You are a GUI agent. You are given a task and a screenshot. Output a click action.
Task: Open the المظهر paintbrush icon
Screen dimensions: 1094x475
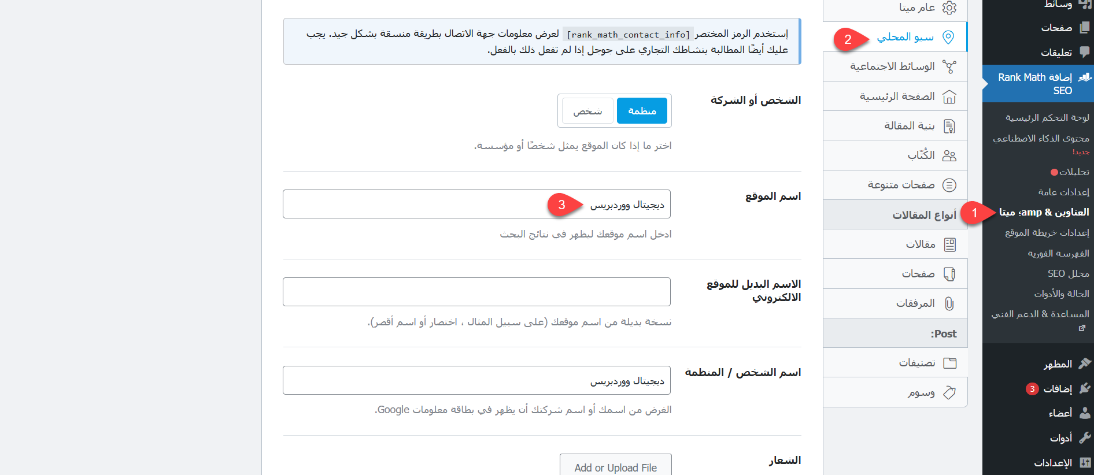(1085, 363)
